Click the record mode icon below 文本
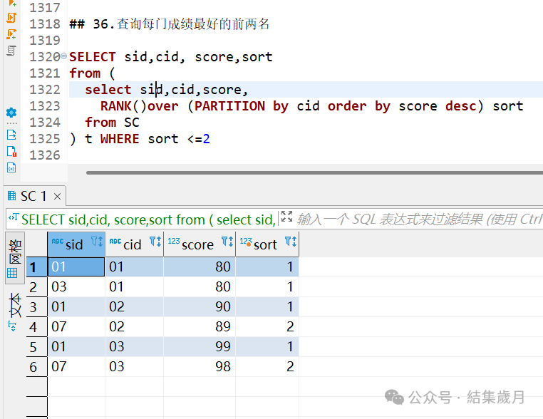543x419 pixels. (x=12, y=326)
